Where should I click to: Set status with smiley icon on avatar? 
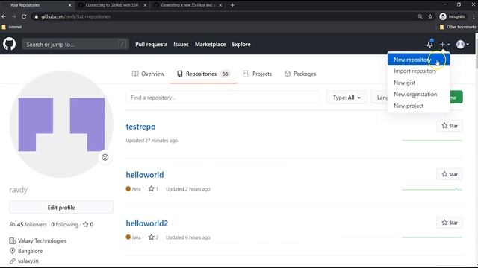point(105,157)
